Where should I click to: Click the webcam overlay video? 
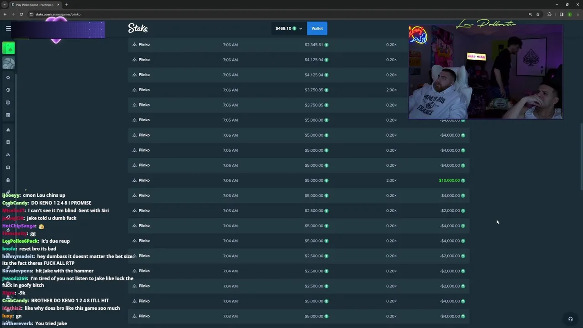click(486, 72)
